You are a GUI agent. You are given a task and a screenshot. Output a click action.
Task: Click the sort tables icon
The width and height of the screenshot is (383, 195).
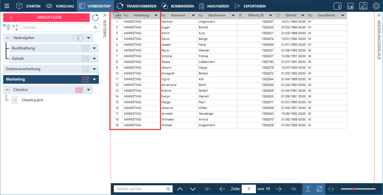[15, 27]
